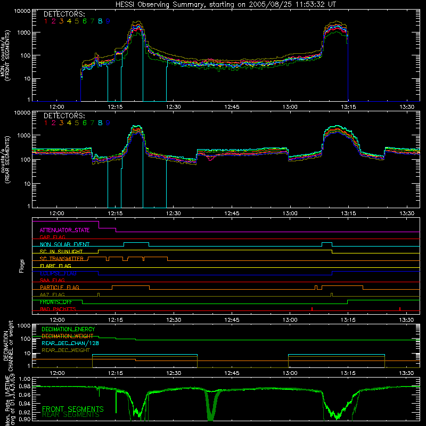Viewport: 426px width, 426px height.
Task: Click the Flags vertical axis title
Action: 22,266
